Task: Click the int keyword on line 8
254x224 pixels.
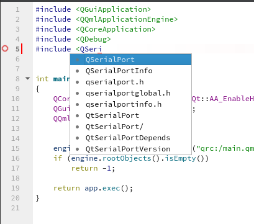Action: pyautogui.click(x=42, y=79)
